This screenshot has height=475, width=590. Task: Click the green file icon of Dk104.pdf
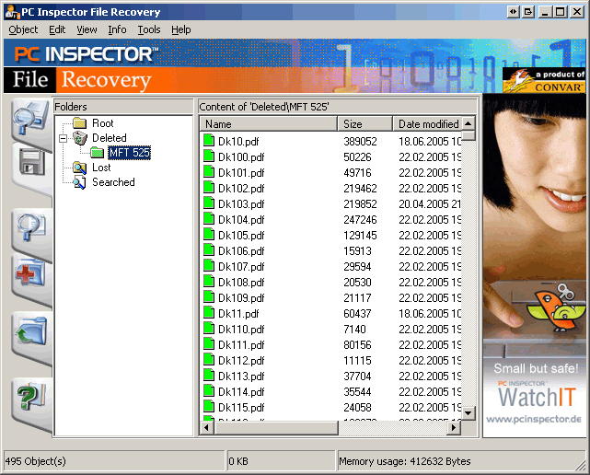click(x=209, y=219)
